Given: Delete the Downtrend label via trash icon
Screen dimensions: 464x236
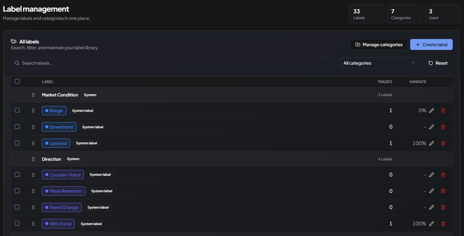Looking at the screenshot, I should tap(443, 127).
